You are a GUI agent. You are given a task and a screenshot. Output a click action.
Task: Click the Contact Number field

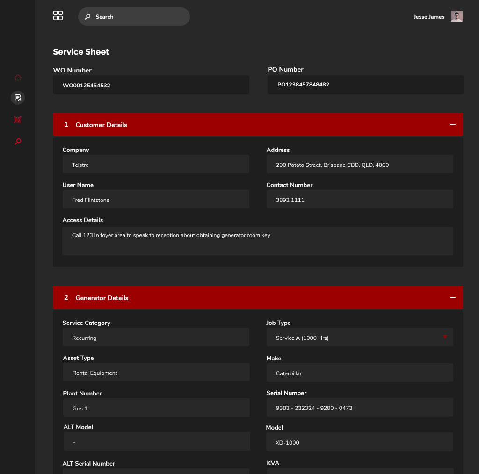pos(360,200)
